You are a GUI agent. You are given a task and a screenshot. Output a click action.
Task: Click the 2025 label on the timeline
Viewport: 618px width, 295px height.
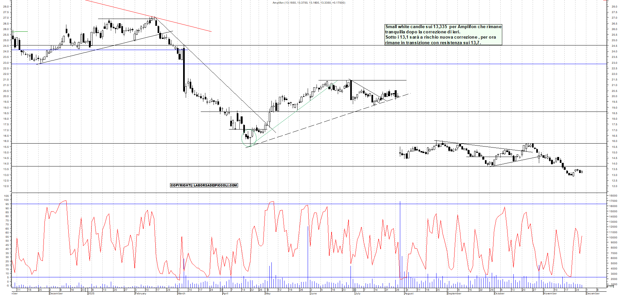91,293
